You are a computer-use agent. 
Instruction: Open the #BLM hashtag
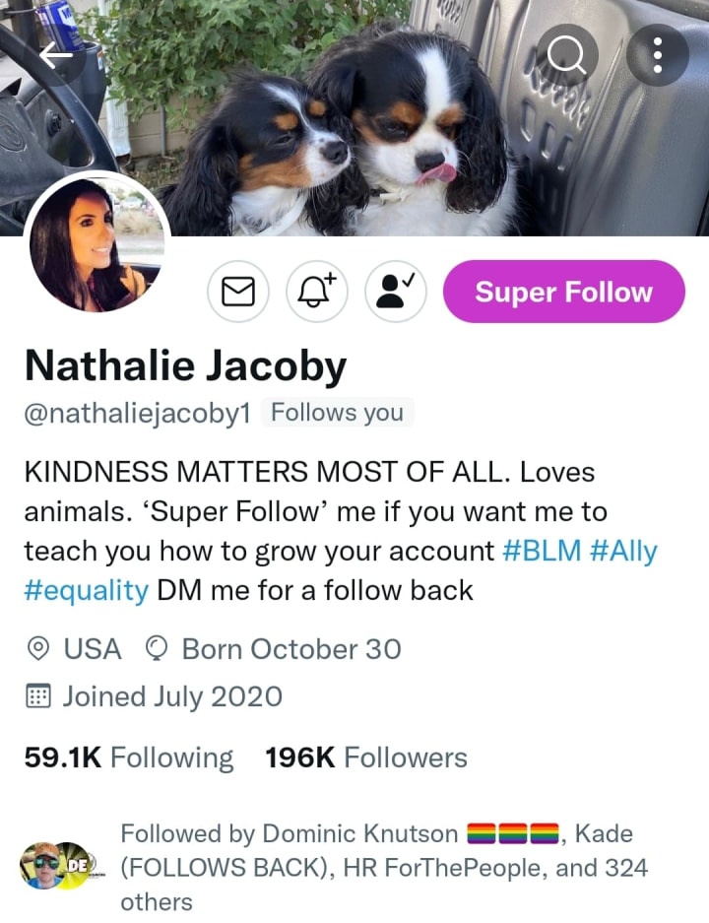[x=542, y=552]
